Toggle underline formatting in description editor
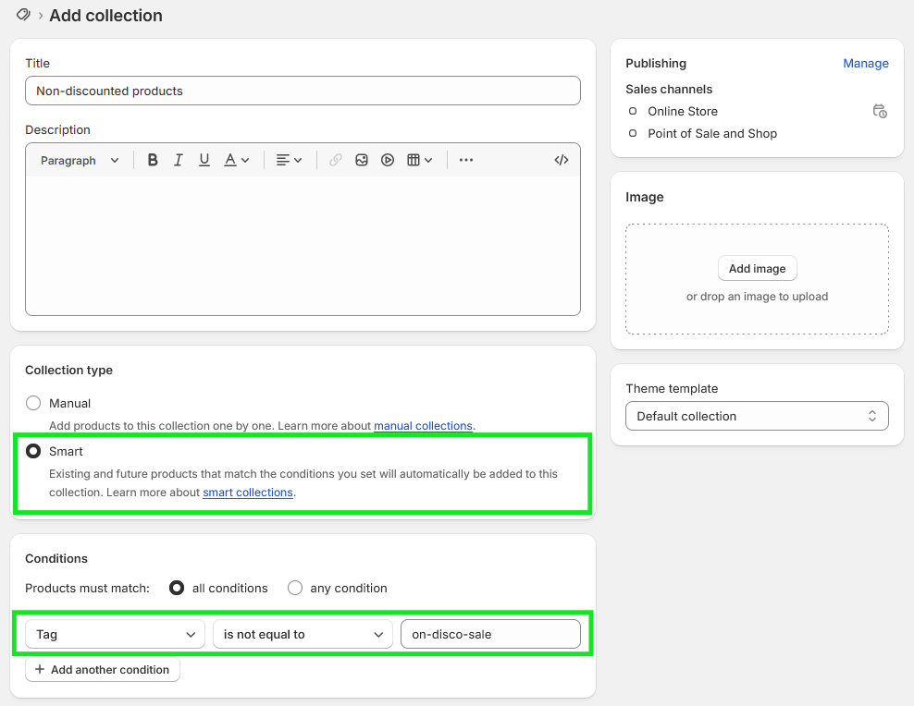914x706 pixels. [204, 160]
